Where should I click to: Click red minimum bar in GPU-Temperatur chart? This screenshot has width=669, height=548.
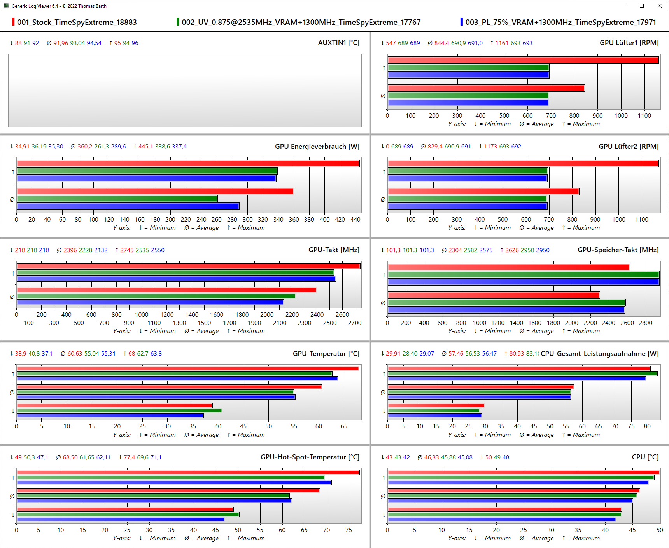click(x=114, y=406)
